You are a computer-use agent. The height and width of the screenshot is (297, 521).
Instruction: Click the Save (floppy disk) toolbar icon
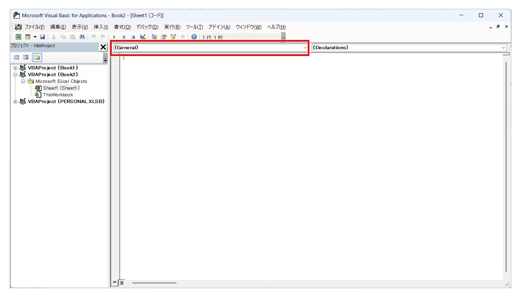pos(43,37)
